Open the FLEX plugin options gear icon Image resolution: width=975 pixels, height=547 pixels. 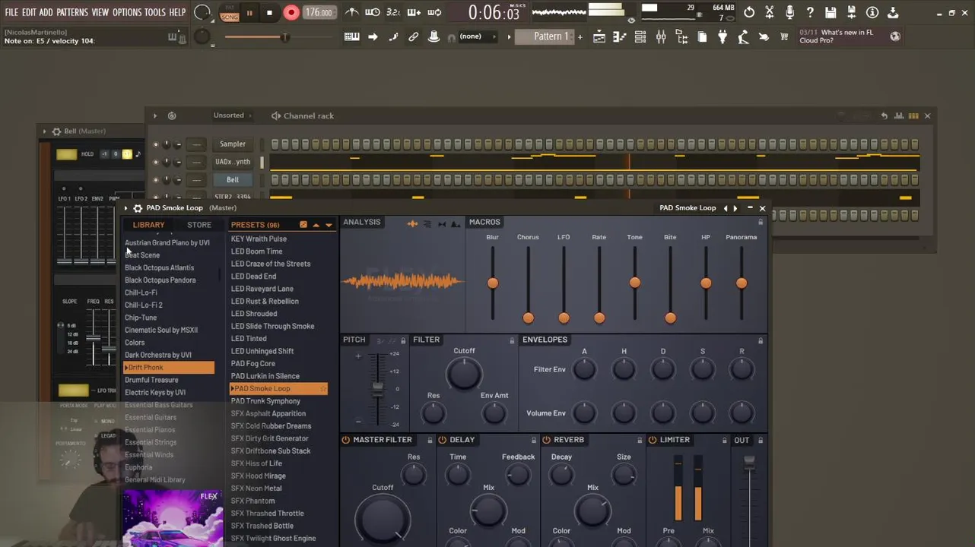tap(138, 208)
